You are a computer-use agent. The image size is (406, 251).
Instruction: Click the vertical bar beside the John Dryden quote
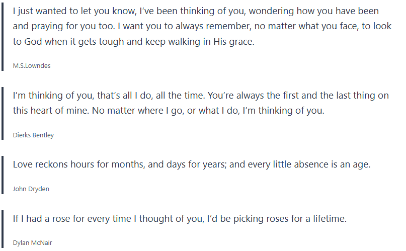tap(3, 175)
